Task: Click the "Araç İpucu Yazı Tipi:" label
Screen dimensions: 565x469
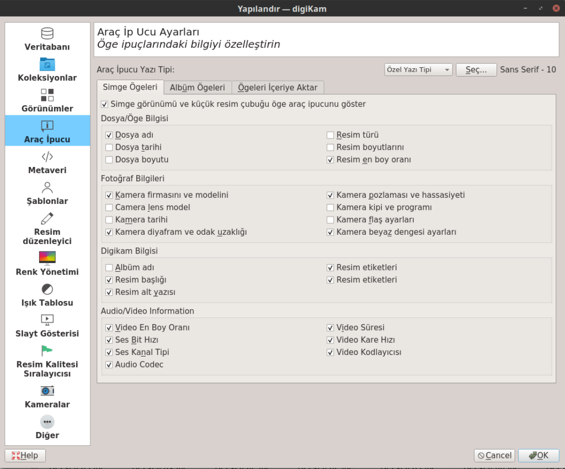Action: tap(136, 69)
